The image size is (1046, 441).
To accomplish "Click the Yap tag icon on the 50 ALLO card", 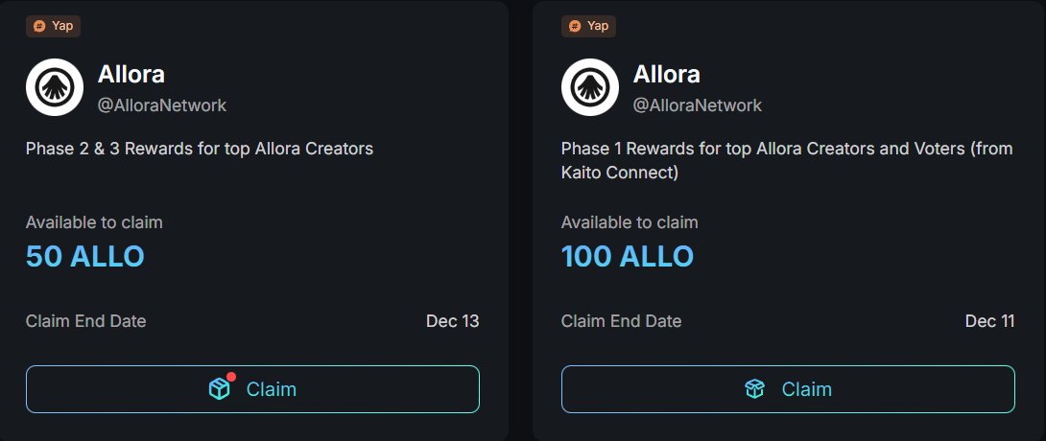I will 40,26.
